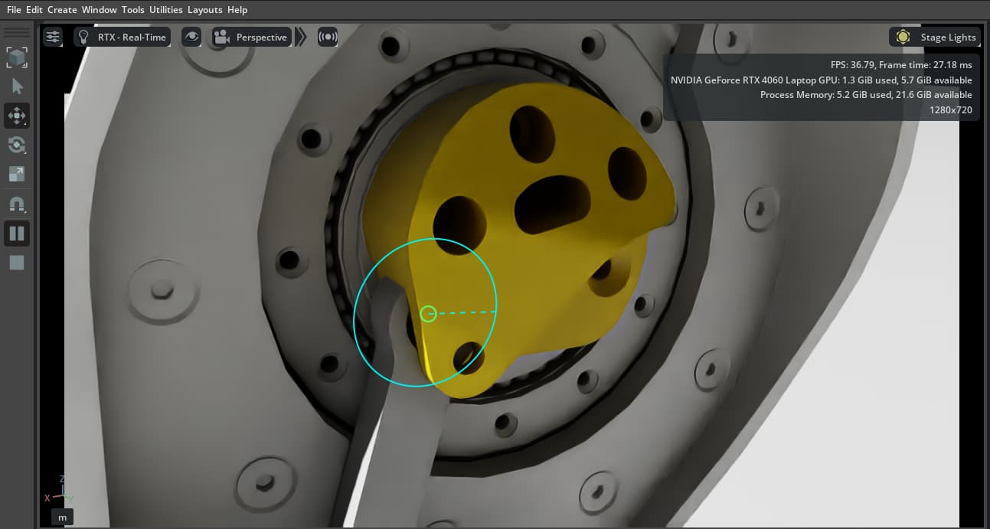Image resolution: width=990 pixels, height=529 pixels.
Task: Open the Perspective camera dropdown
Action: click(251, 37)
